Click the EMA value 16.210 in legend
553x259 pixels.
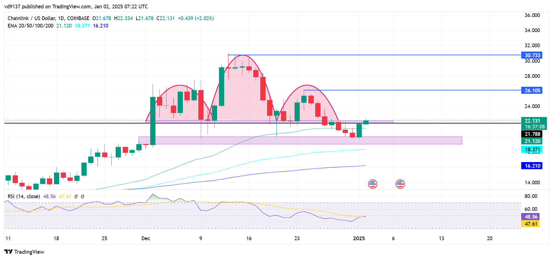tap(101, 26)
